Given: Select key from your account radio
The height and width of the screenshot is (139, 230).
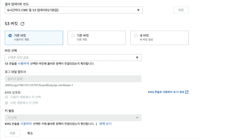Looking at the screenshot, I should 6,97.
